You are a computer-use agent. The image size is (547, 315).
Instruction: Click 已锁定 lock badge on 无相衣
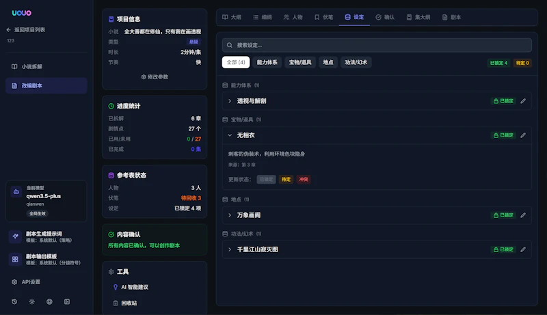503,135
